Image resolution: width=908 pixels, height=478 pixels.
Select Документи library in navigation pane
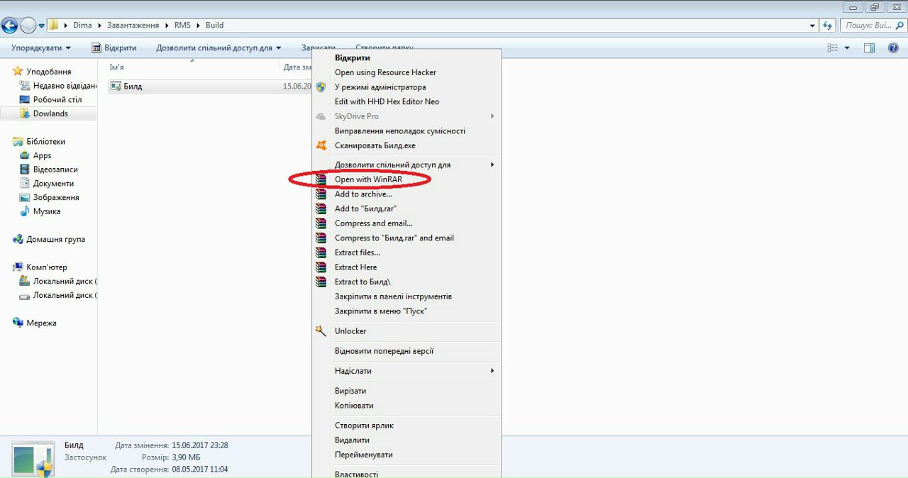coord(54,184)
